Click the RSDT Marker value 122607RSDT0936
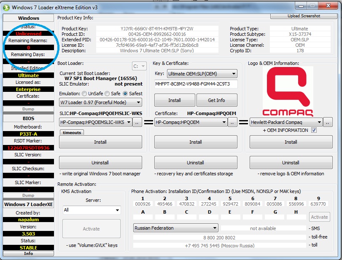342x260 pixels. pos(28,148)
